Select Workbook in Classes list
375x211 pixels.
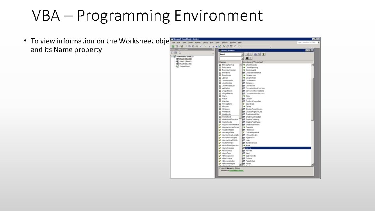point(226,111)
